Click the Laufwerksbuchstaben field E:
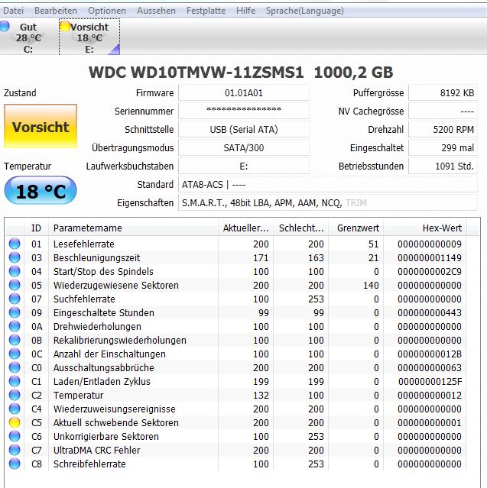This screenshot has width=487, height=488. [x=244, y=166]
